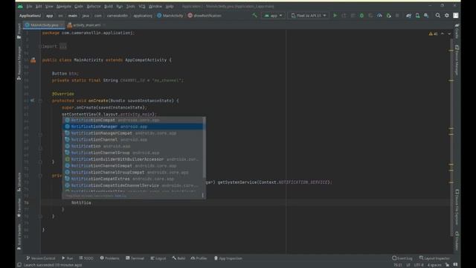Image resolution: width=476 pixels, height=268 pixels.
Task: Go to the previous highlighted error arrow
Action: click(443, 33)
